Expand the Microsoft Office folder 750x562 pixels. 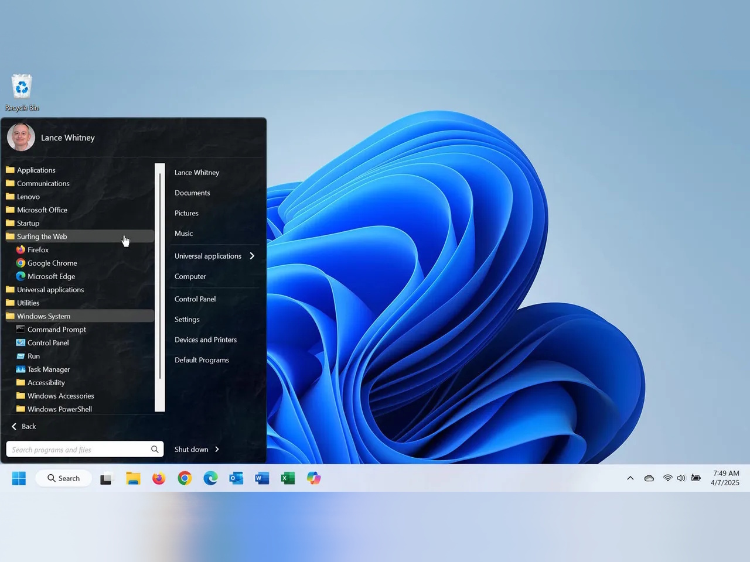(42, 210)
